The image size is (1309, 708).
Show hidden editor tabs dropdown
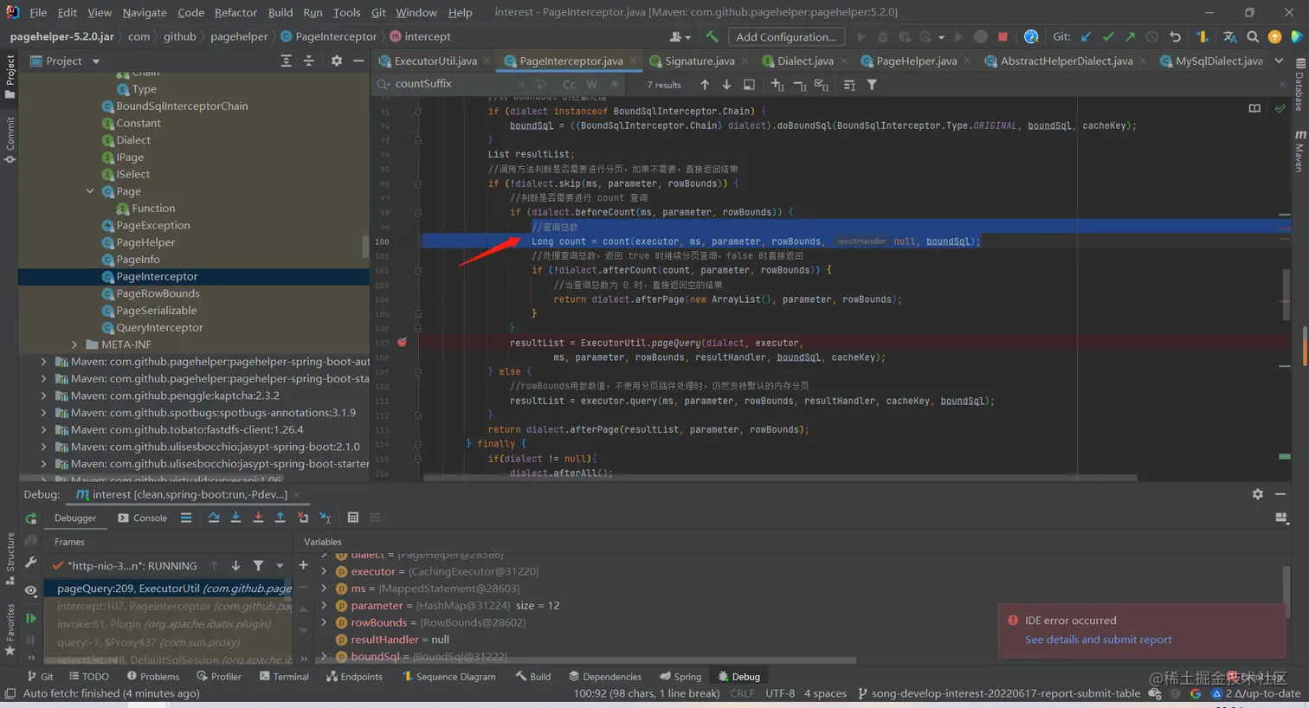pos(1279,61)
